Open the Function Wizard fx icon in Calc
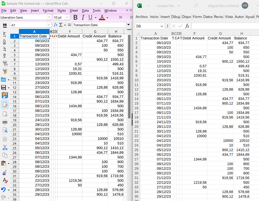 tap(56, 25)
